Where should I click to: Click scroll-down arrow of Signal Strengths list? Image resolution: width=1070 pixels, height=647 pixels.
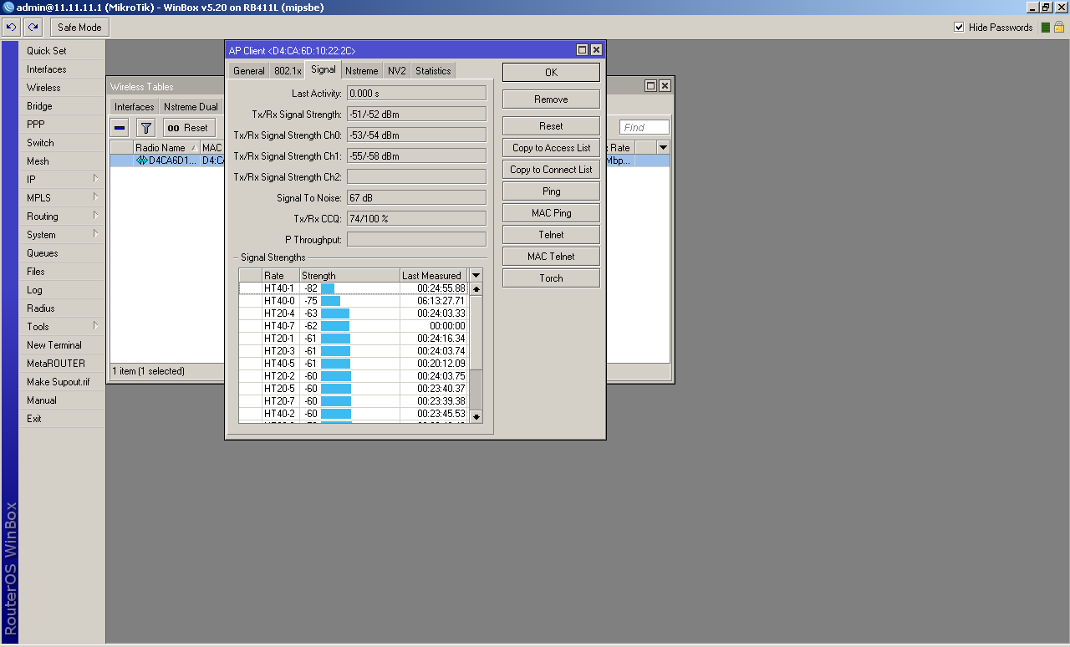(x=476, y=416)
